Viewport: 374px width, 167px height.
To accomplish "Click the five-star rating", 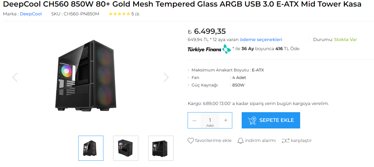I will (119, 14).
